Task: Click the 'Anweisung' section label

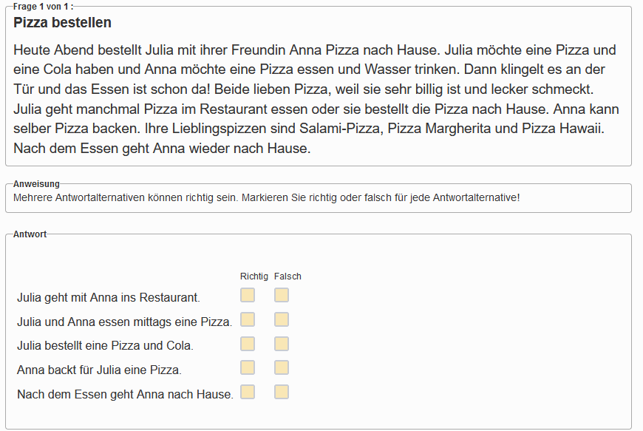Action: coord(36,184)
